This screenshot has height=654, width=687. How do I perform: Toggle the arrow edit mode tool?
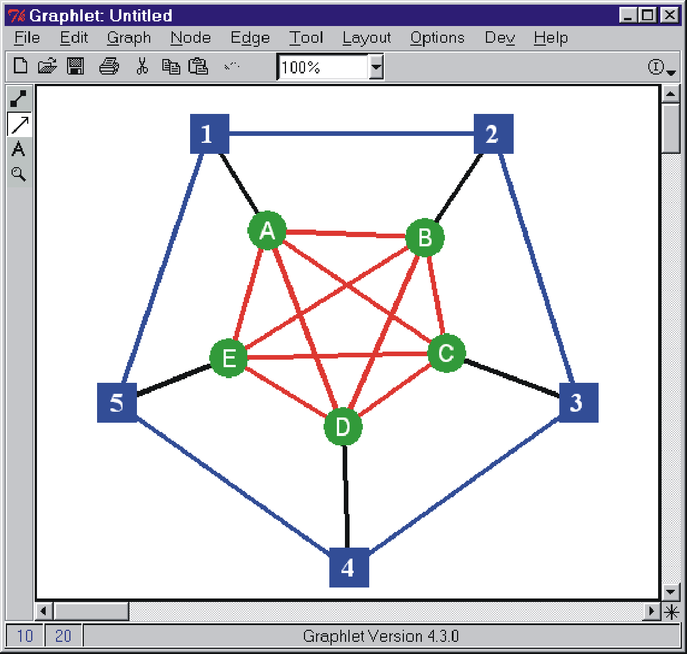click(20, 124)
